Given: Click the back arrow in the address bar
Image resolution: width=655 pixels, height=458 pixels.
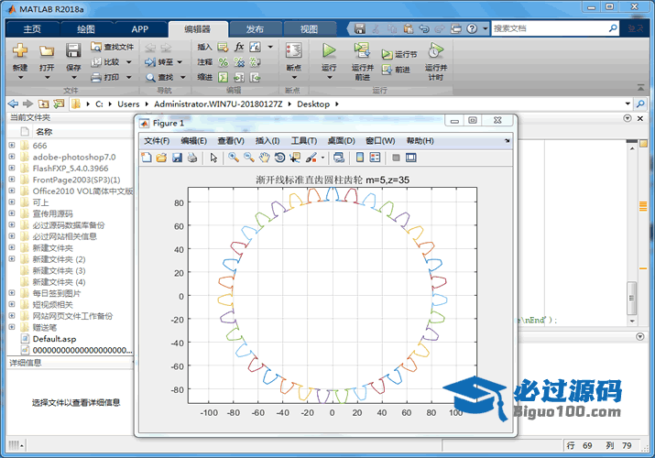Looking at the screenshot, I should point(14,104).
